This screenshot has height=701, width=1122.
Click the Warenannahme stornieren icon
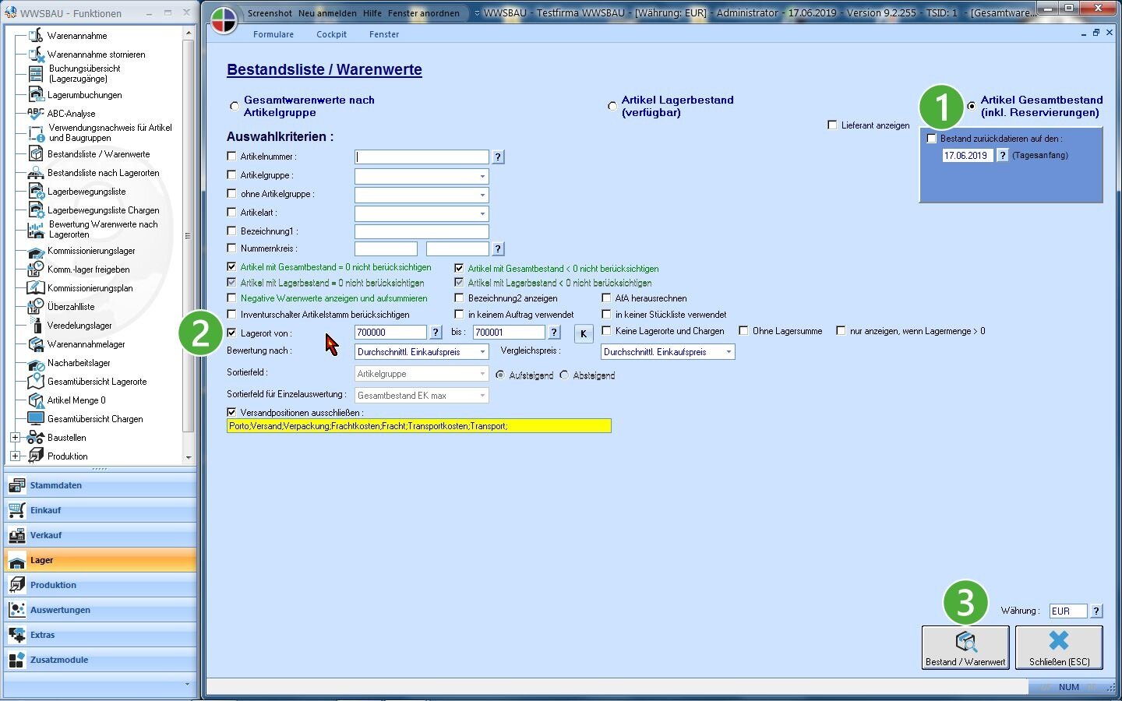(x=36, y=55)
